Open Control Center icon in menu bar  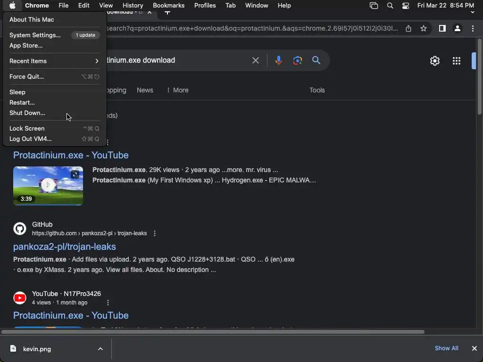coord(406,5)
